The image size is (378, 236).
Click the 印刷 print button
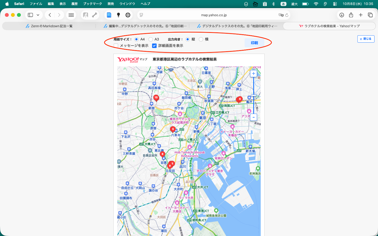point(254,43)
